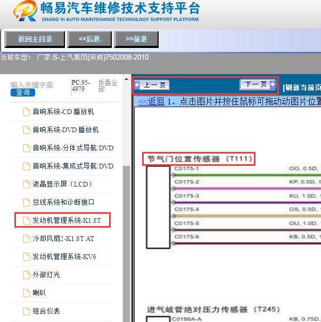Open 音响系统-DVD 播放机 entry
Viewport: 321px width, 322px height.
pyautogui.click(x=65, y=130)
